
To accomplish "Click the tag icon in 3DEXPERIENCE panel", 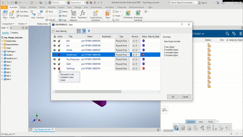I will pos(234,33).
